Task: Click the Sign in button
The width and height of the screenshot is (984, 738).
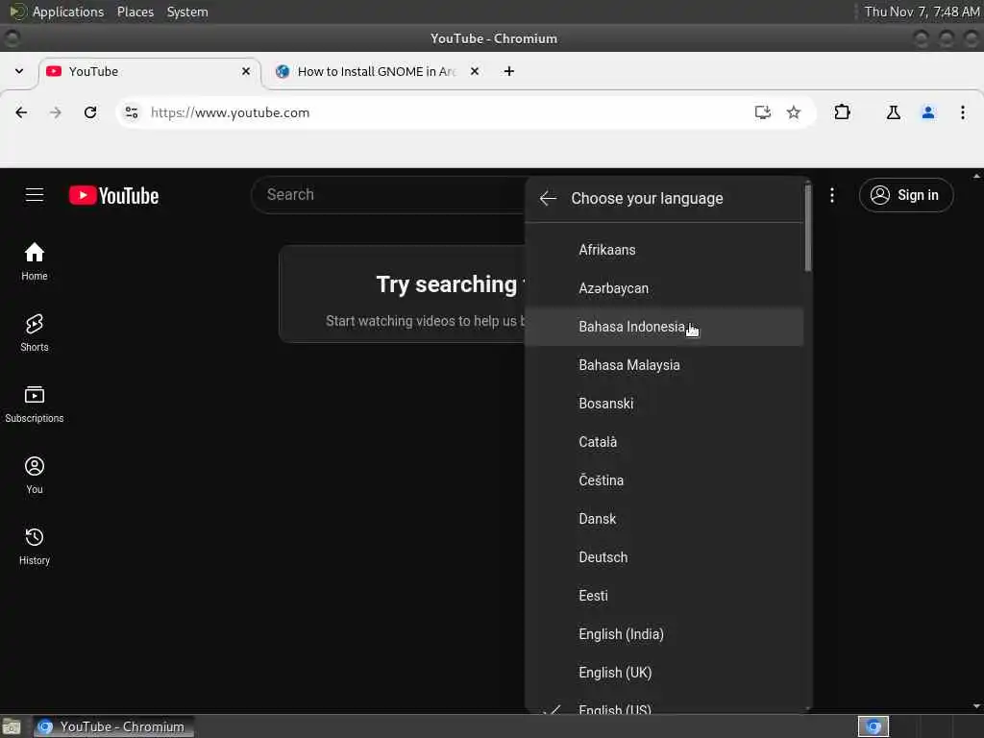Action: [x=905, y=195]
